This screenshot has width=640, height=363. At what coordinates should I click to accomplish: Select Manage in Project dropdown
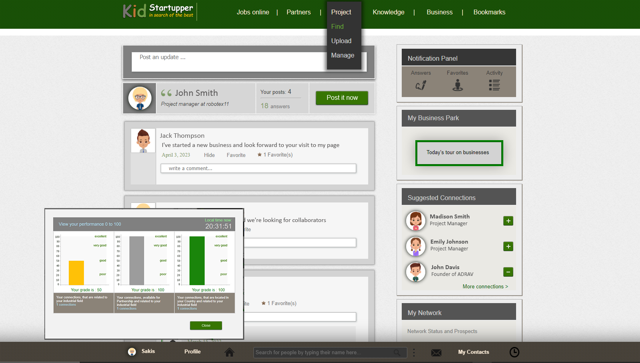point(343,56)
